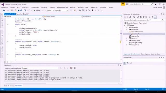Open the Cuadro de herramientas side tab
This screenshot has width=166, height=93.
coord(2,37)
